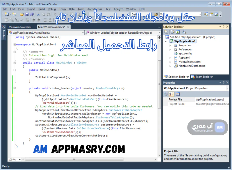Open the Debug menu
232x170 pixels.
[52, 9]
